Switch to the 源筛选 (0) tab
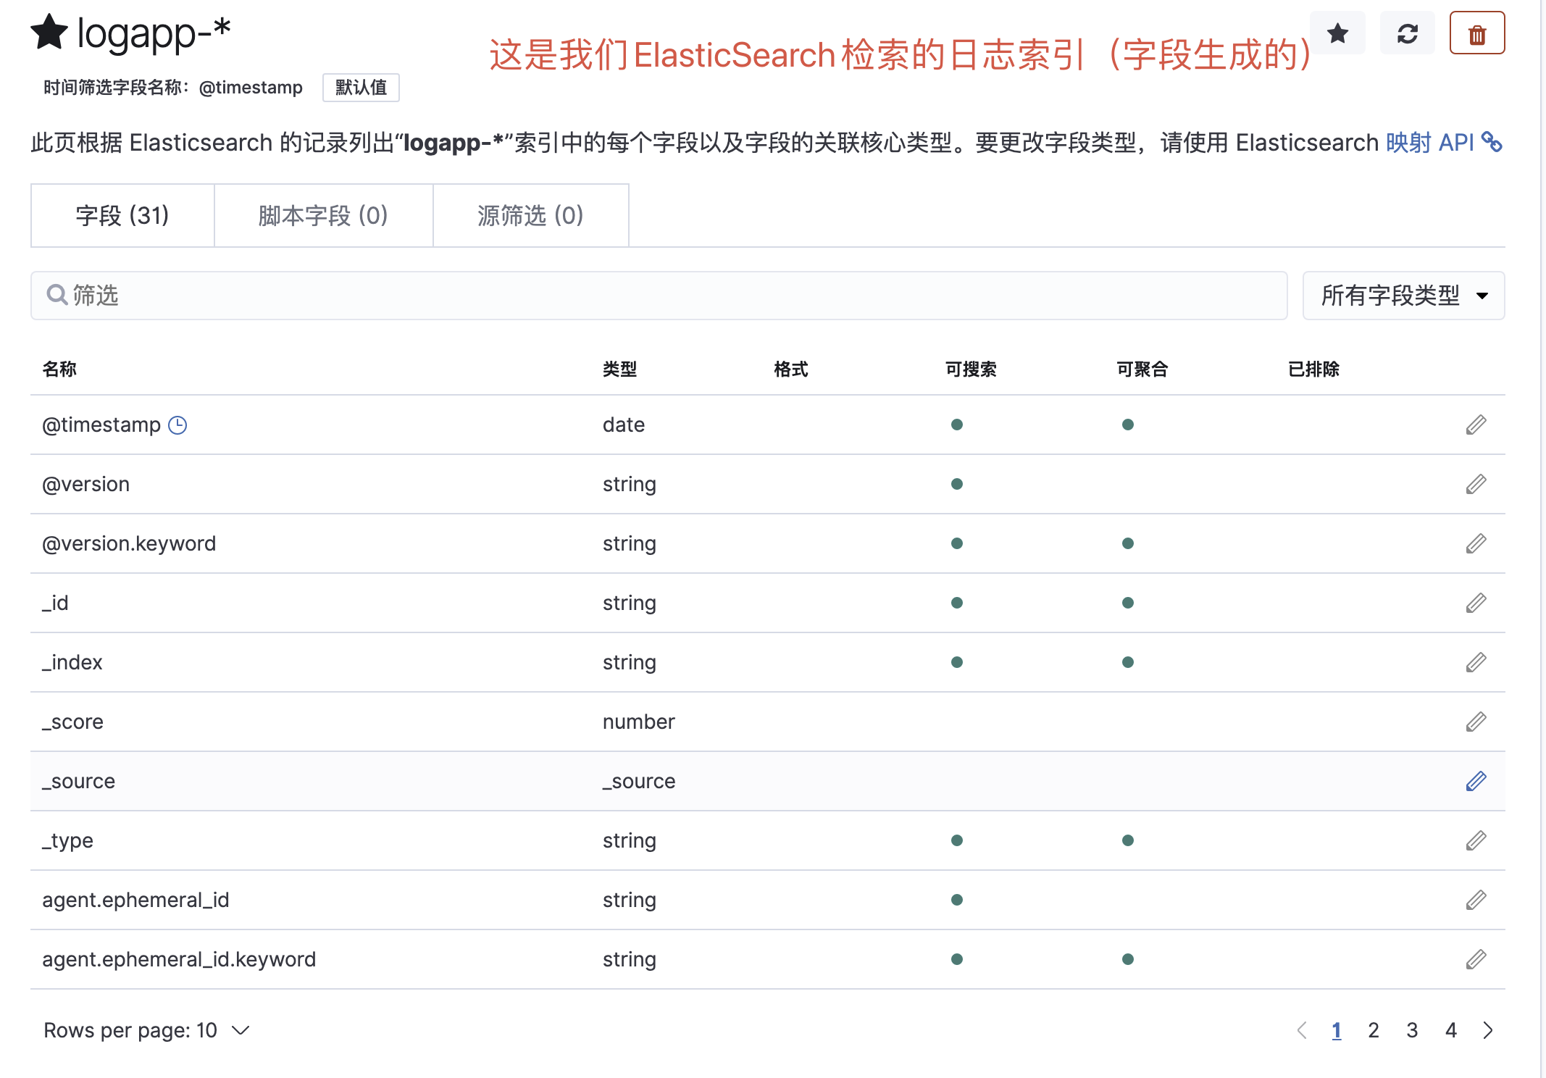Screen dimensions: 1546x1078 [530, 216]
